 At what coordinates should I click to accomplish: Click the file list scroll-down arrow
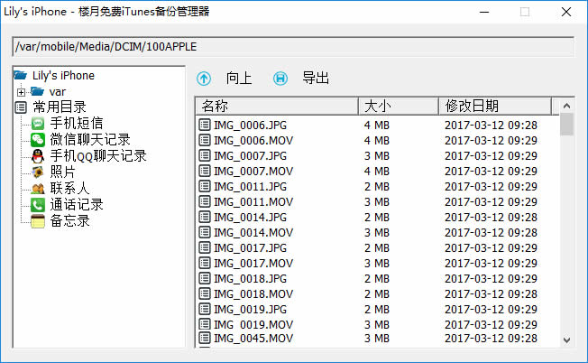tap(566, 340)
